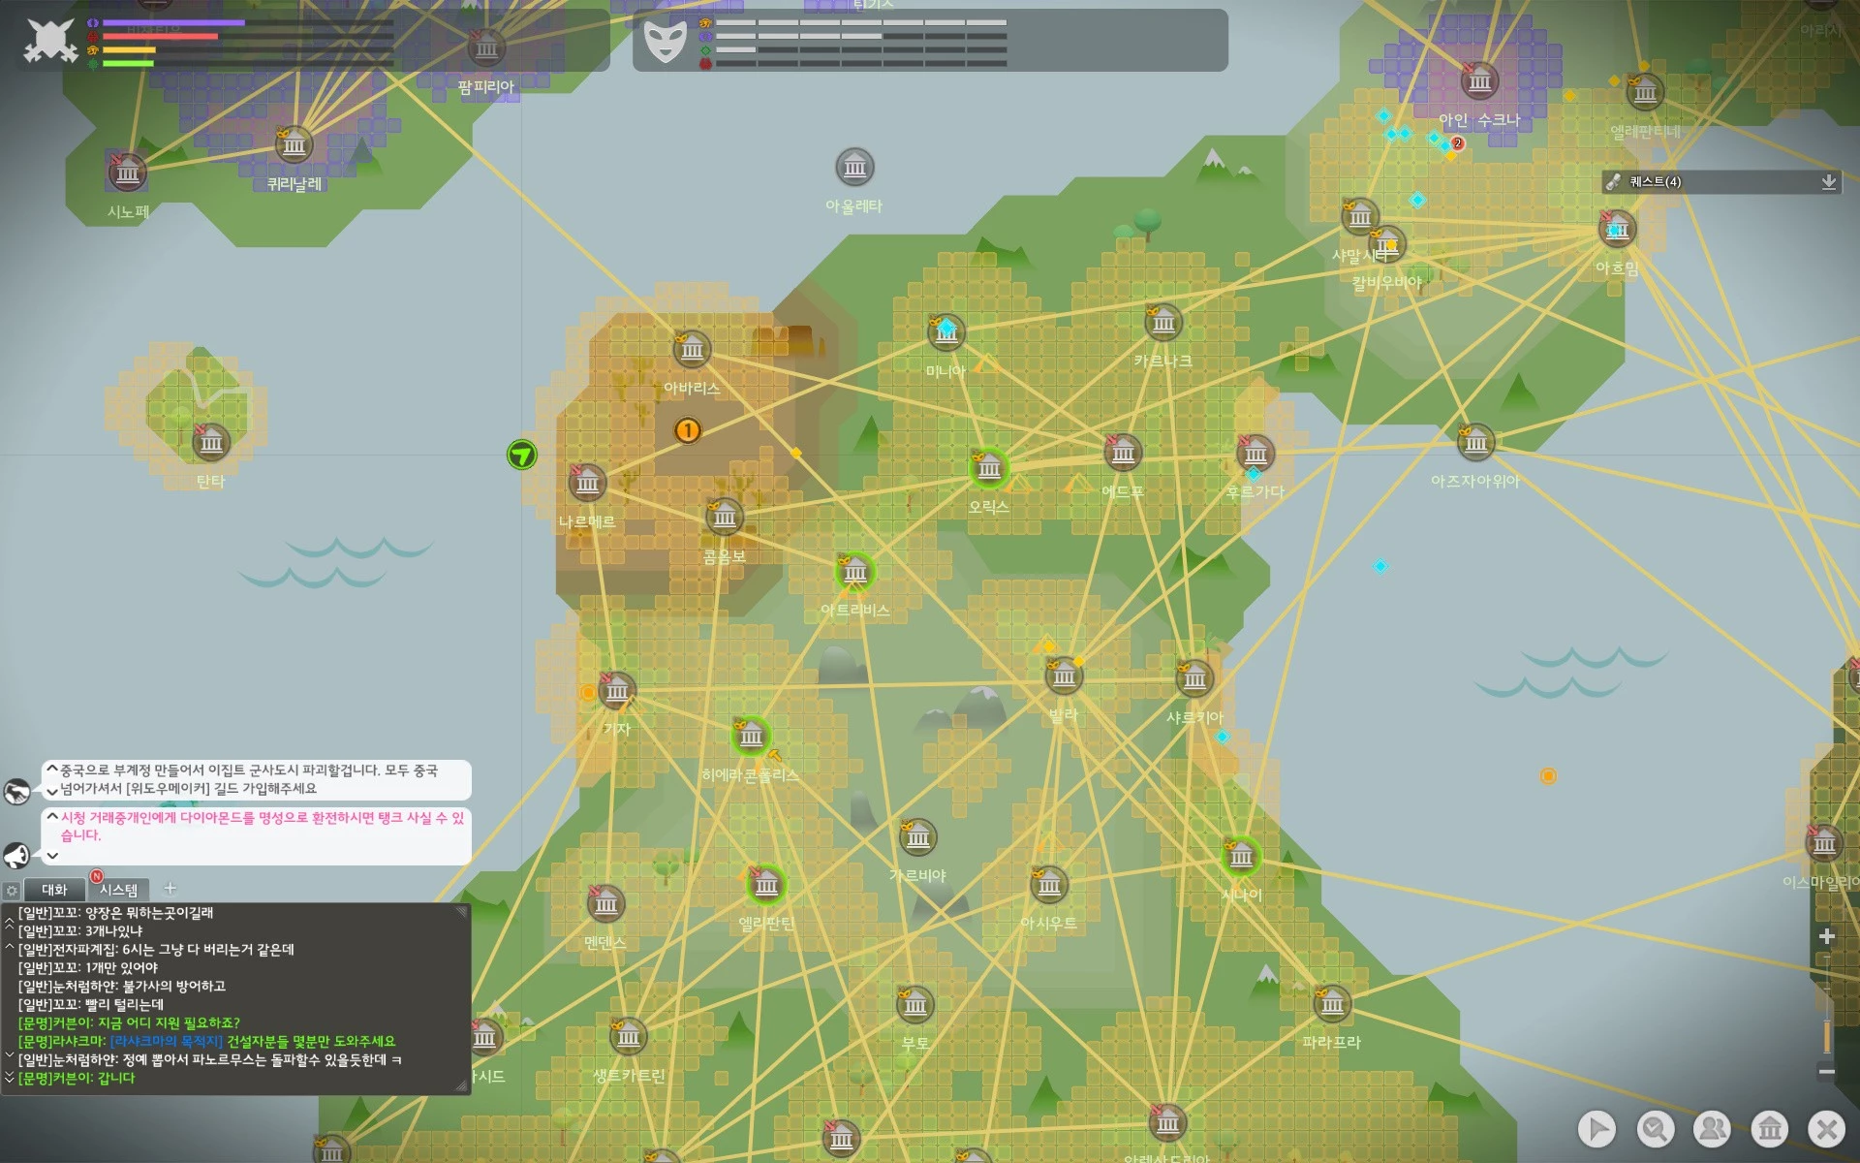
Task: Click the navigation arrow icon at bottom right
Action: [1596, 1129]
